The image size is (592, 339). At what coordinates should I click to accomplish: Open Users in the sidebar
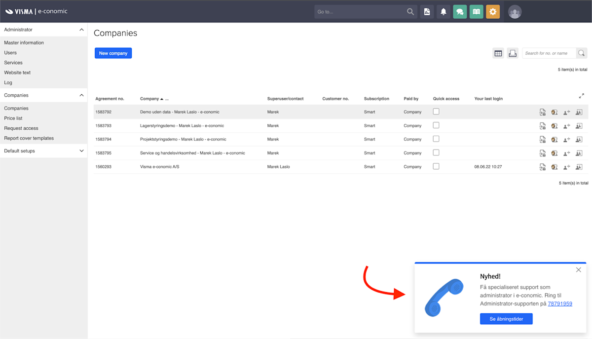pyautogui.click(x=10, y=53)
